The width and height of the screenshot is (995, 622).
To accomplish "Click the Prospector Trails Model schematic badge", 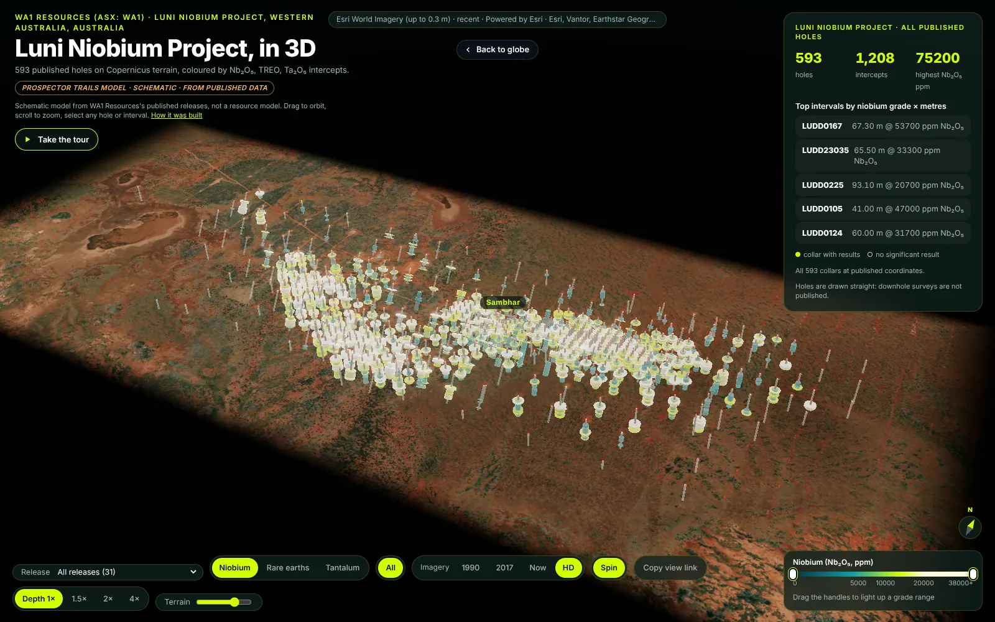I will 144,88.
